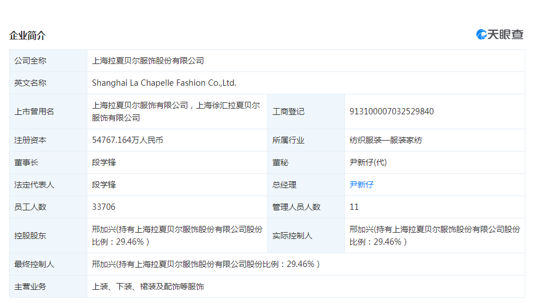Select value 54767.164万人民币
The height and width of the screenshot is (303, 534).
click(x=127, y=140)
